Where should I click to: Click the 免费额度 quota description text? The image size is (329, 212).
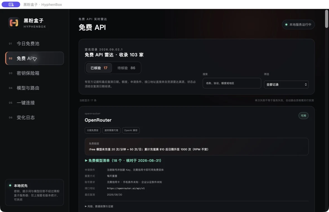[149, 149]
